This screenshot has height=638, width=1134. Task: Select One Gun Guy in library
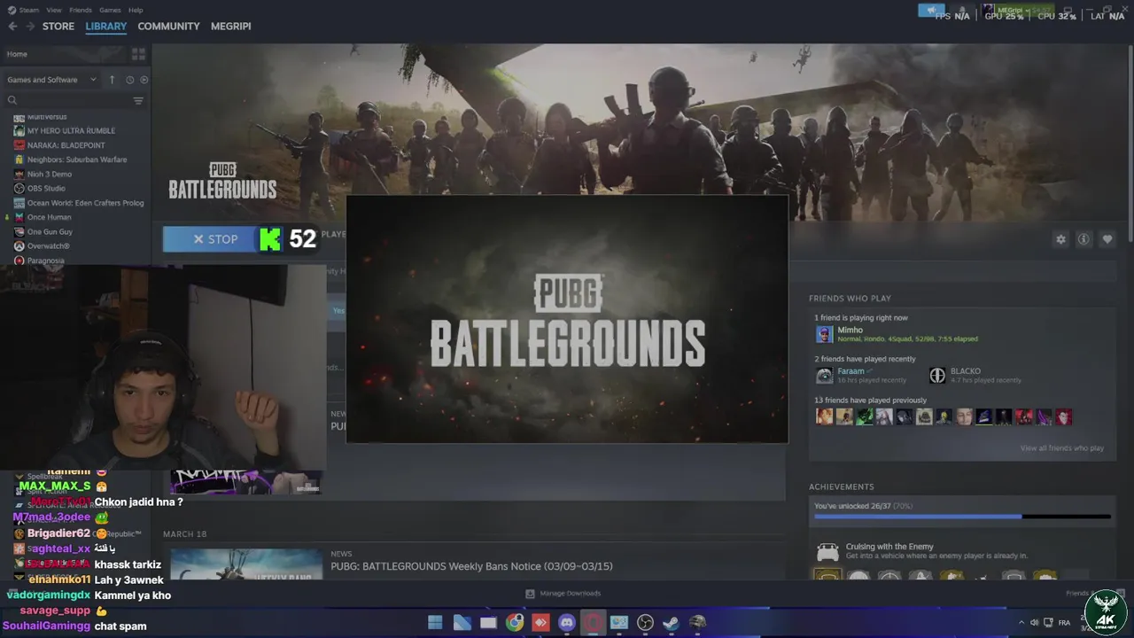pyautogui.click(x=50, y=231)
